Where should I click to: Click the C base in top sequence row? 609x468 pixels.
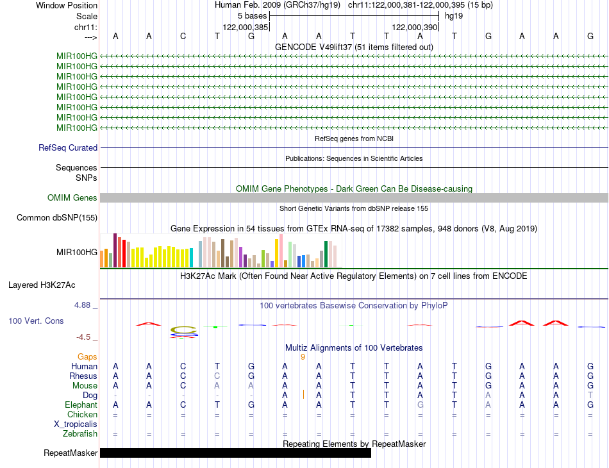(183, 37)
